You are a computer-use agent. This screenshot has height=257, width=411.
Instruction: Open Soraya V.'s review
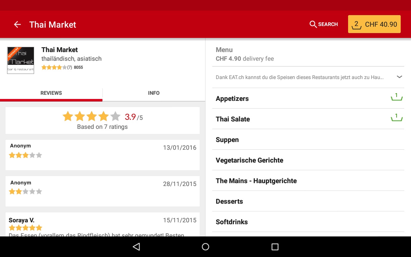click(103, 224)
